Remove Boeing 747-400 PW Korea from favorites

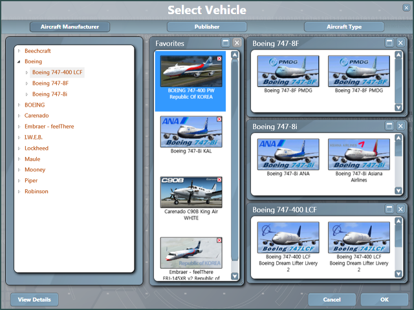(219, 59)
